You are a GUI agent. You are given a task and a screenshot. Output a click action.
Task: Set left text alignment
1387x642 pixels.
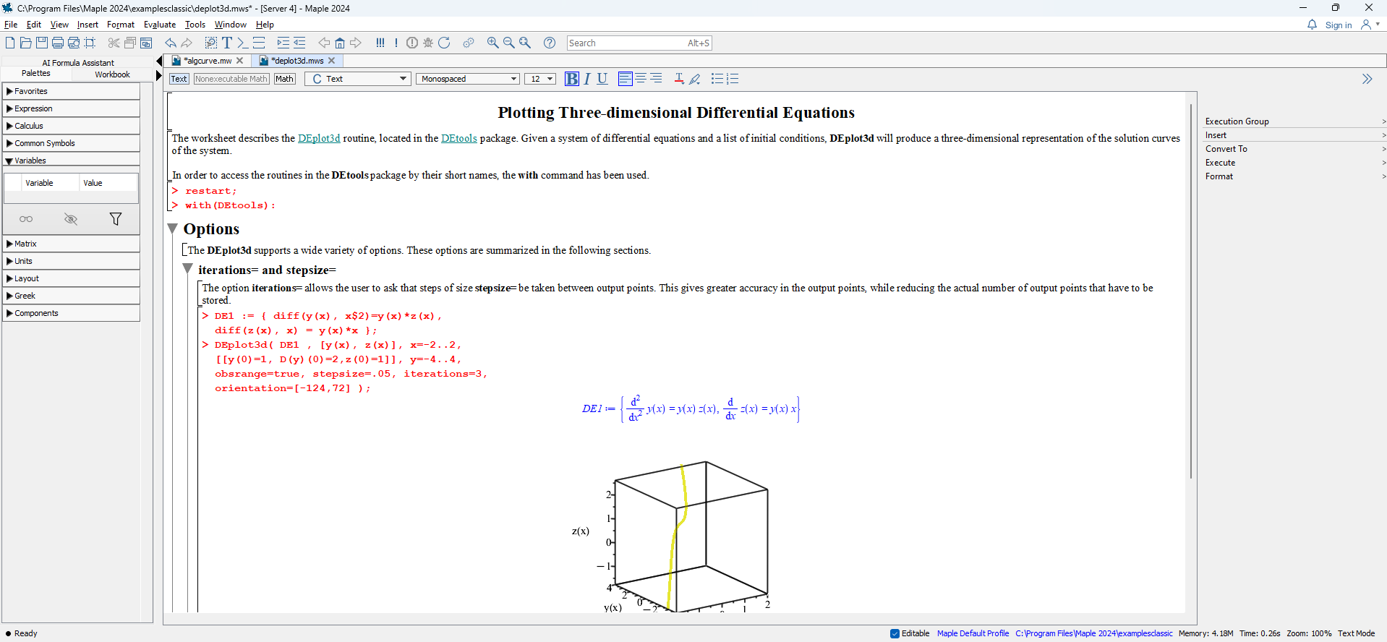[626, 79]
